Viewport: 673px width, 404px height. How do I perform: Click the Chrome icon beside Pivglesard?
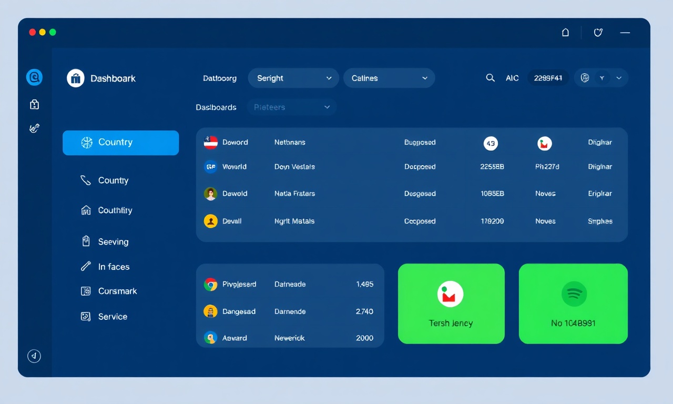210,285
